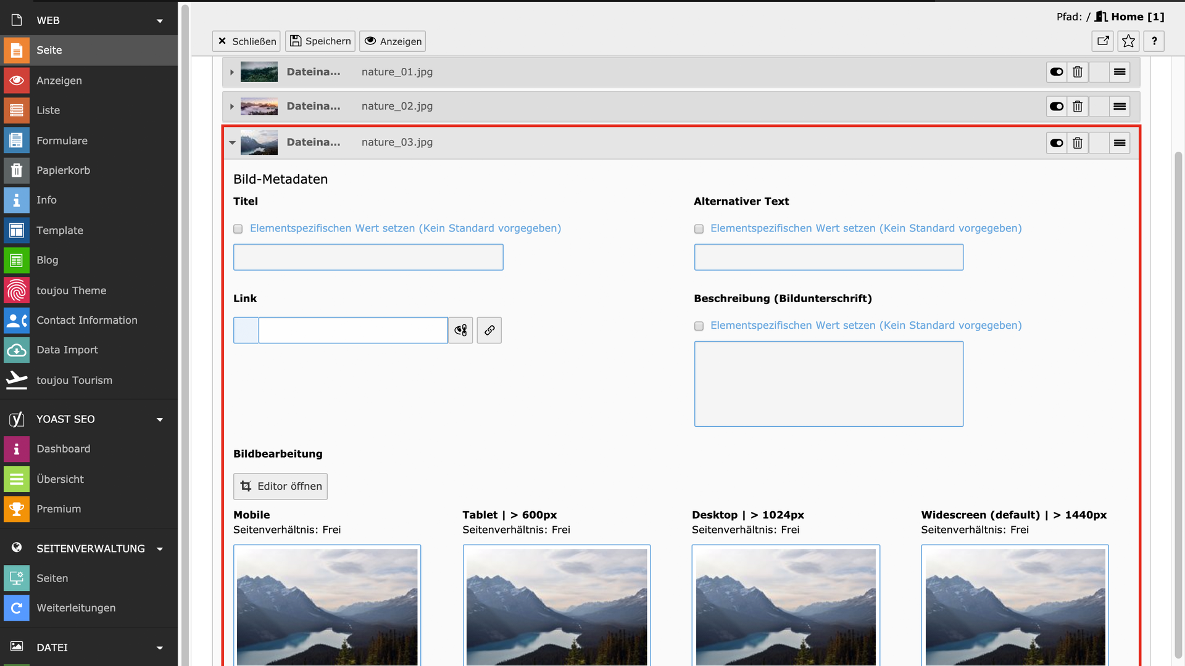Screen dimensions: 1185x666
Task: Click the Speichern button
Action: (320, 41)
